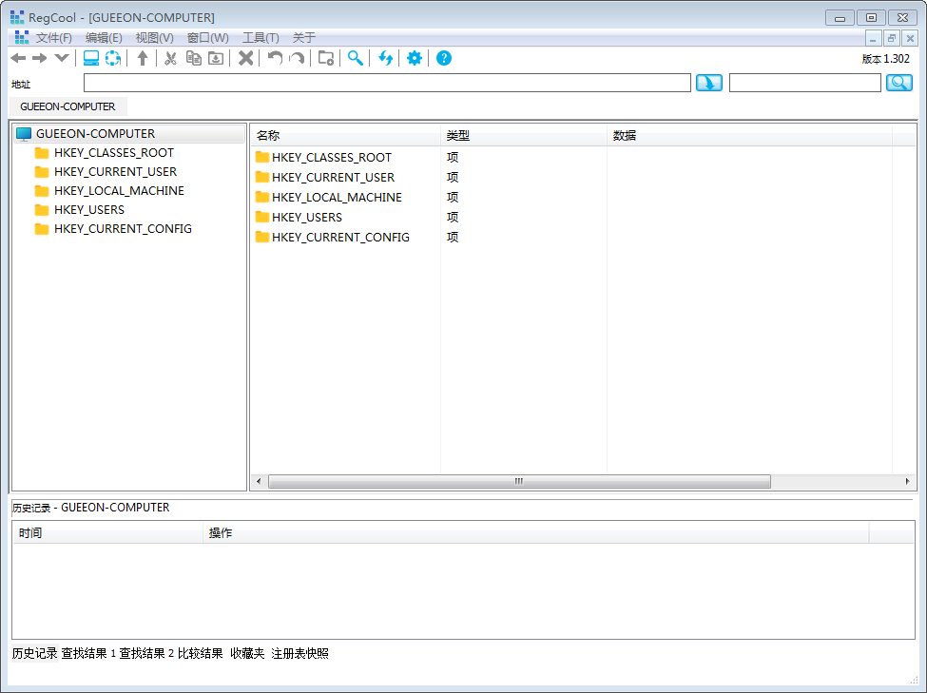Switch to the 收藏夹 bottom tab
The height and width of the screenshot is (693, 927).
click(247, 654)
